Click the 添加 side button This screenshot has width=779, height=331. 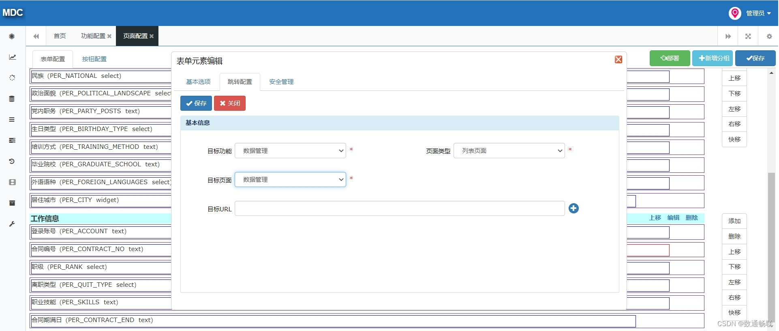pos(734,221)
